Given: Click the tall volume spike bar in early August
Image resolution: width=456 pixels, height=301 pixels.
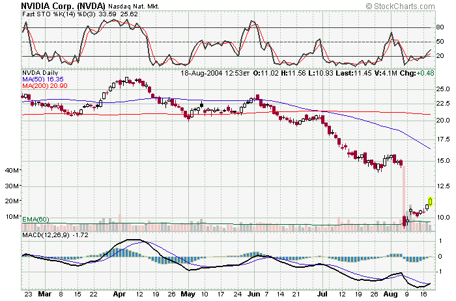Looking at the screenshot, I should pyautogui.click(x=404, y=198).
